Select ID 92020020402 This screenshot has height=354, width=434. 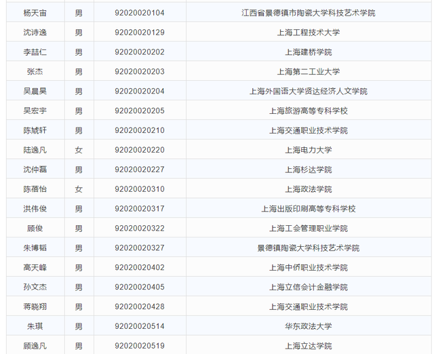point(140,268)
